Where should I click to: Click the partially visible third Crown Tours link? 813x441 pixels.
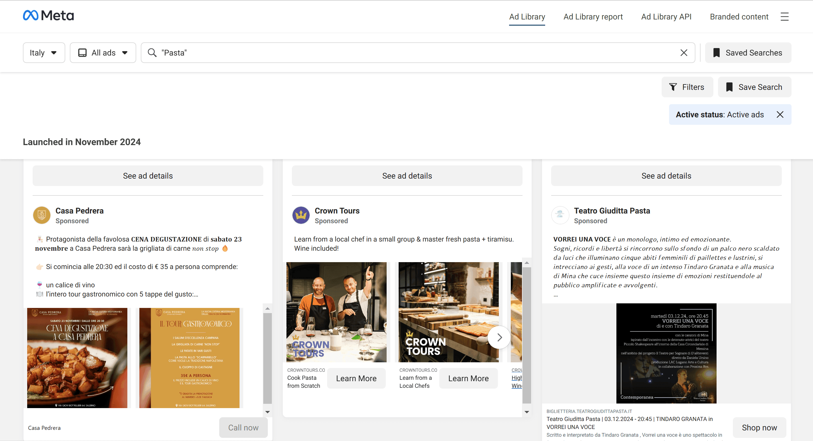tap(517, 378)
